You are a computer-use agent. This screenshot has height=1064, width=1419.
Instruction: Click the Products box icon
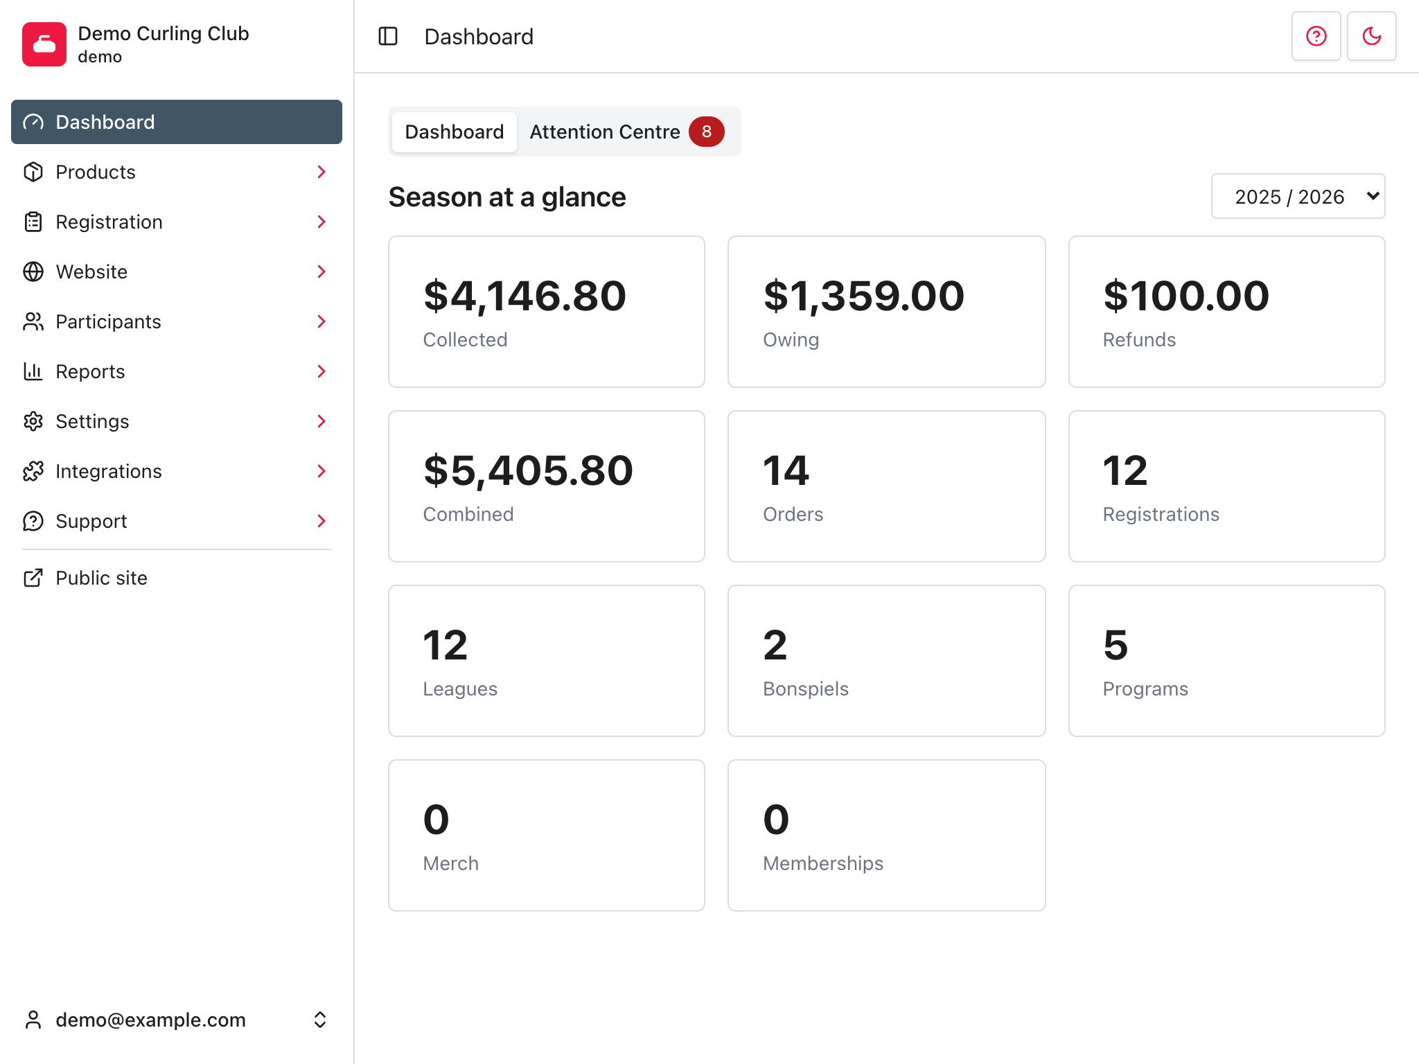click(33, 172)
